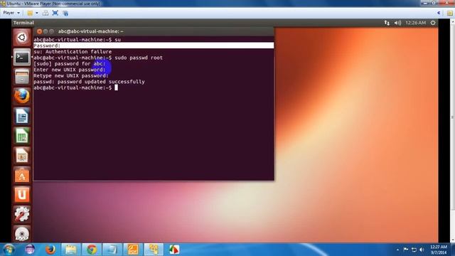This screenshot has width=455, height=256.
Task: Click the terminal cursor at last prompt
Action: click(116, 87)
